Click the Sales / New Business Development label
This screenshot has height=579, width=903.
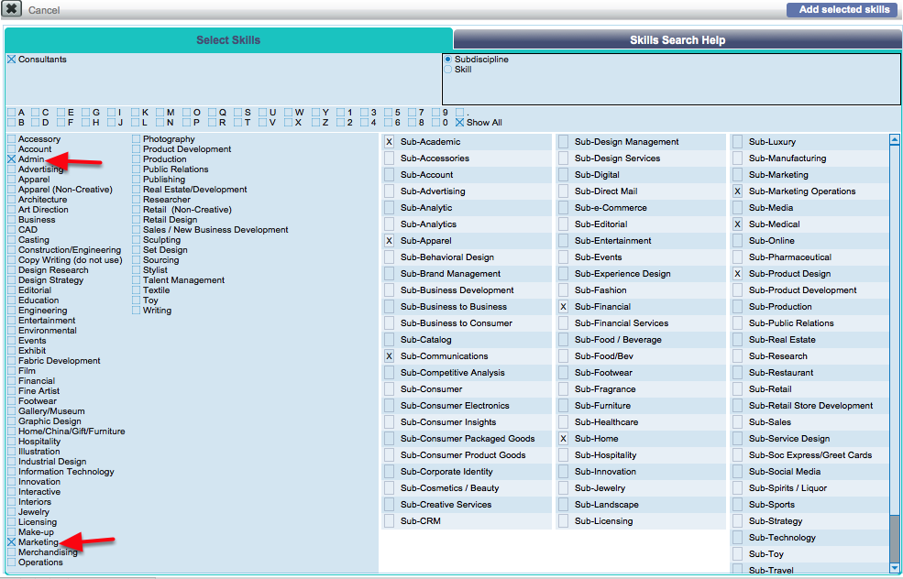[x=215, y=230]
